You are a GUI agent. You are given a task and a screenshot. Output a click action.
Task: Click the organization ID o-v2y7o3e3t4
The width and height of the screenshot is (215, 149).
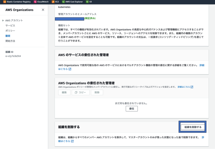click(x=13, y=56)
